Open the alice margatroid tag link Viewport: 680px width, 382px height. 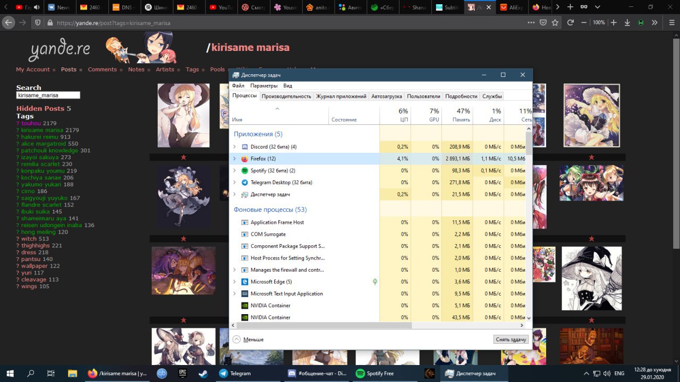point(44,144)
